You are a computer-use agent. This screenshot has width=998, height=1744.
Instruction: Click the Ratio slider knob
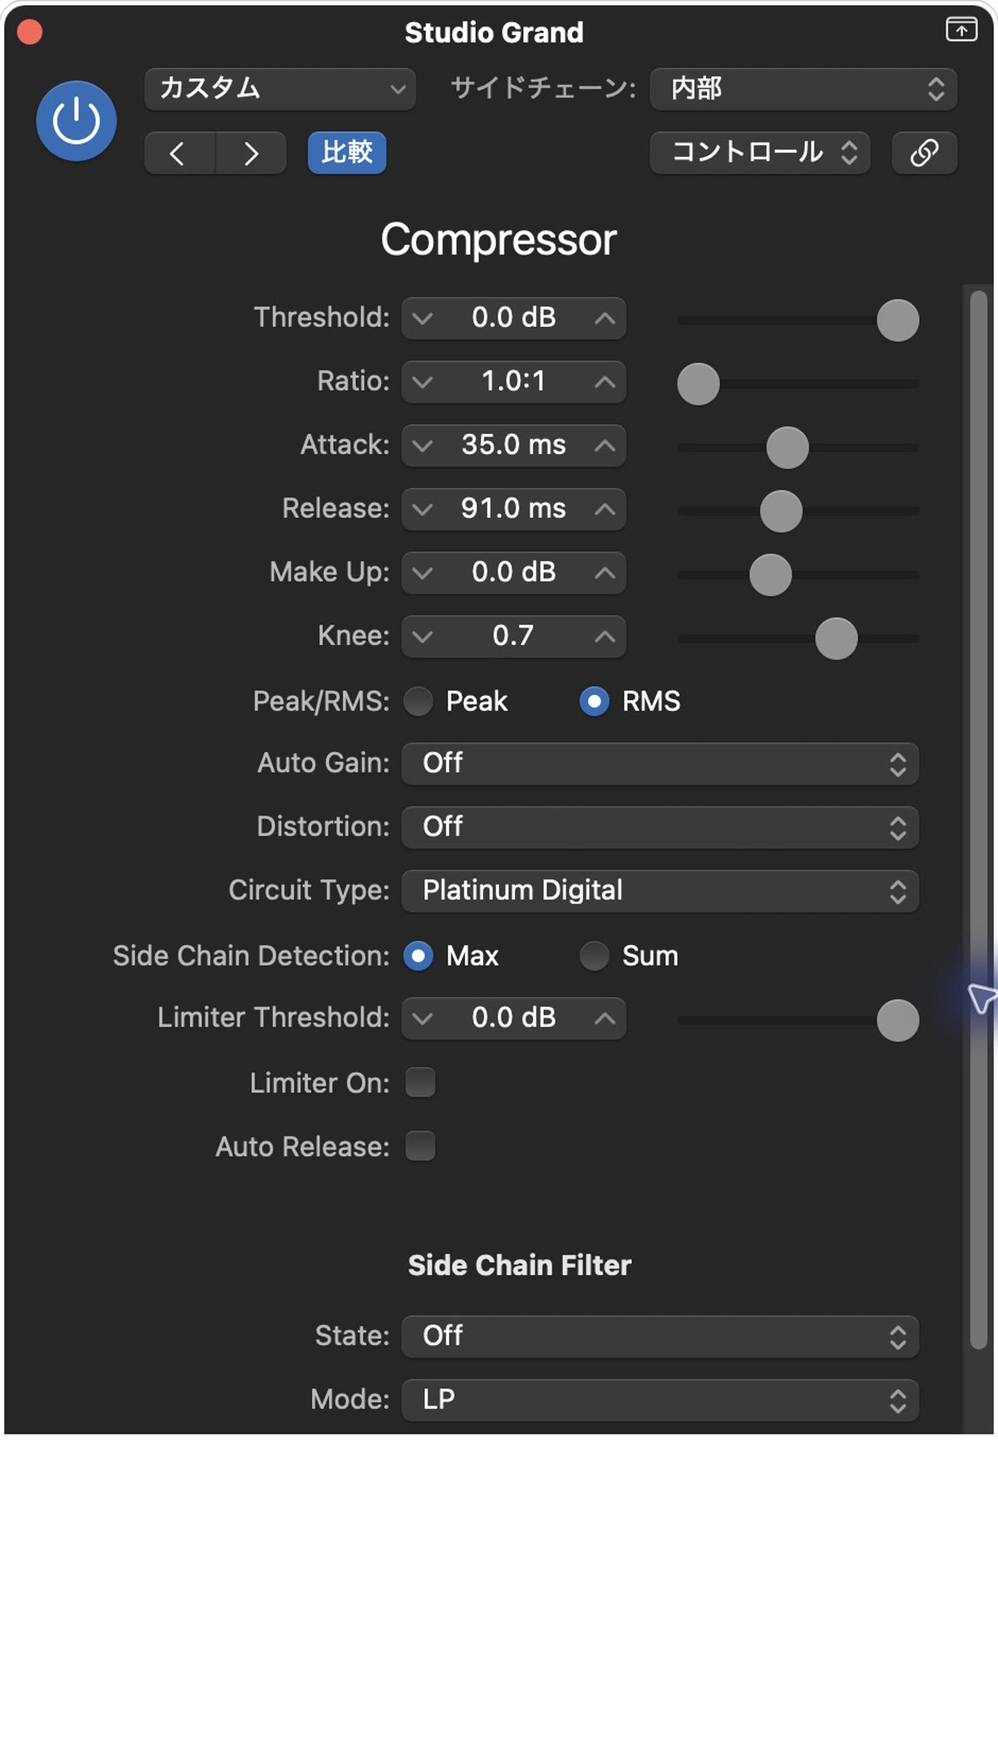[699, 384]
